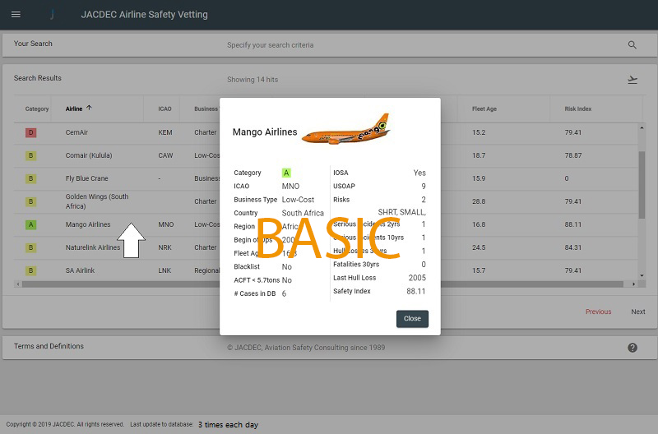Close the Mango Airlines dialog
The image size is (658, 434).
coord(412,319)
